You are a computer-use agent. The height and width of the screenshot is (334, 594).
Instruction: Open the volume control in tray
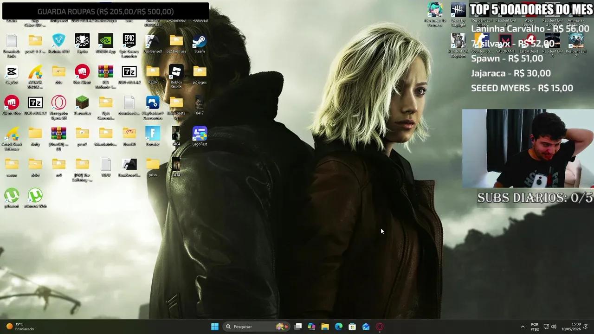pyautogui.click(x=554, y=327)
